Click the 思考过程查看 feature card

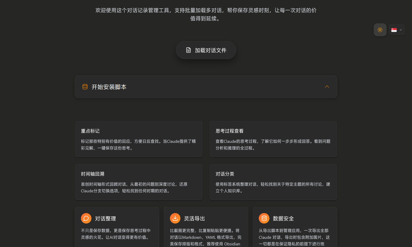click(x=273, y=139)
